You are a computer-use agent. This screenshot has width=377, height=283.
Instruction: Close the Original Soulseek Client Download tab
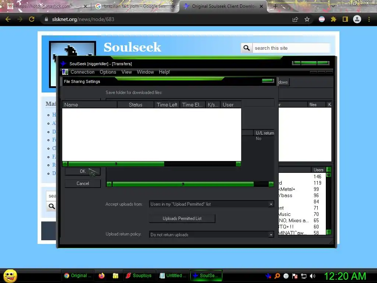pos(261,6)
